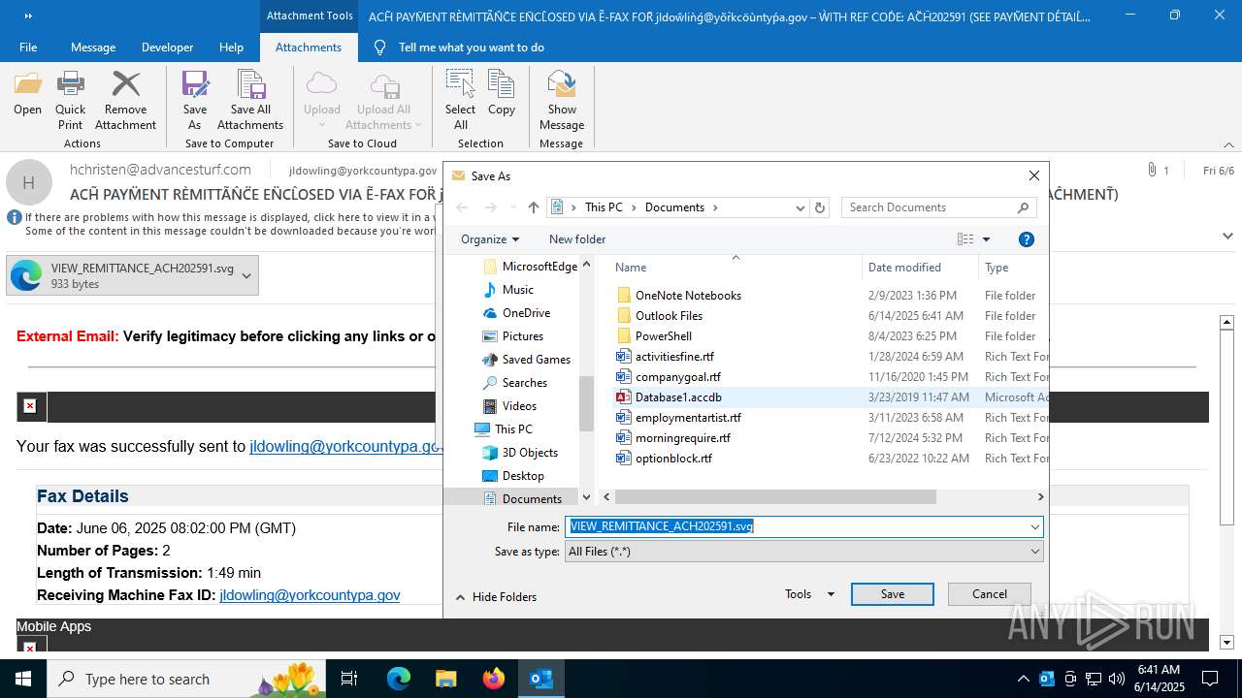Open the File tab
Viewport: 1242px width, 698px height.
point(28,47)
